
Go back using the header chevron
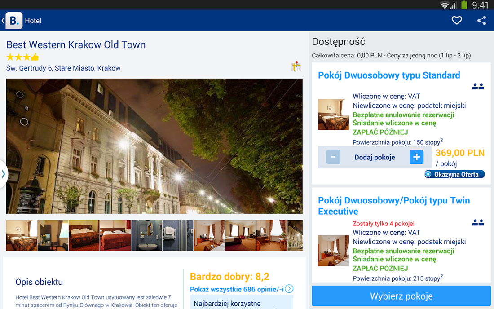point(3,21)
